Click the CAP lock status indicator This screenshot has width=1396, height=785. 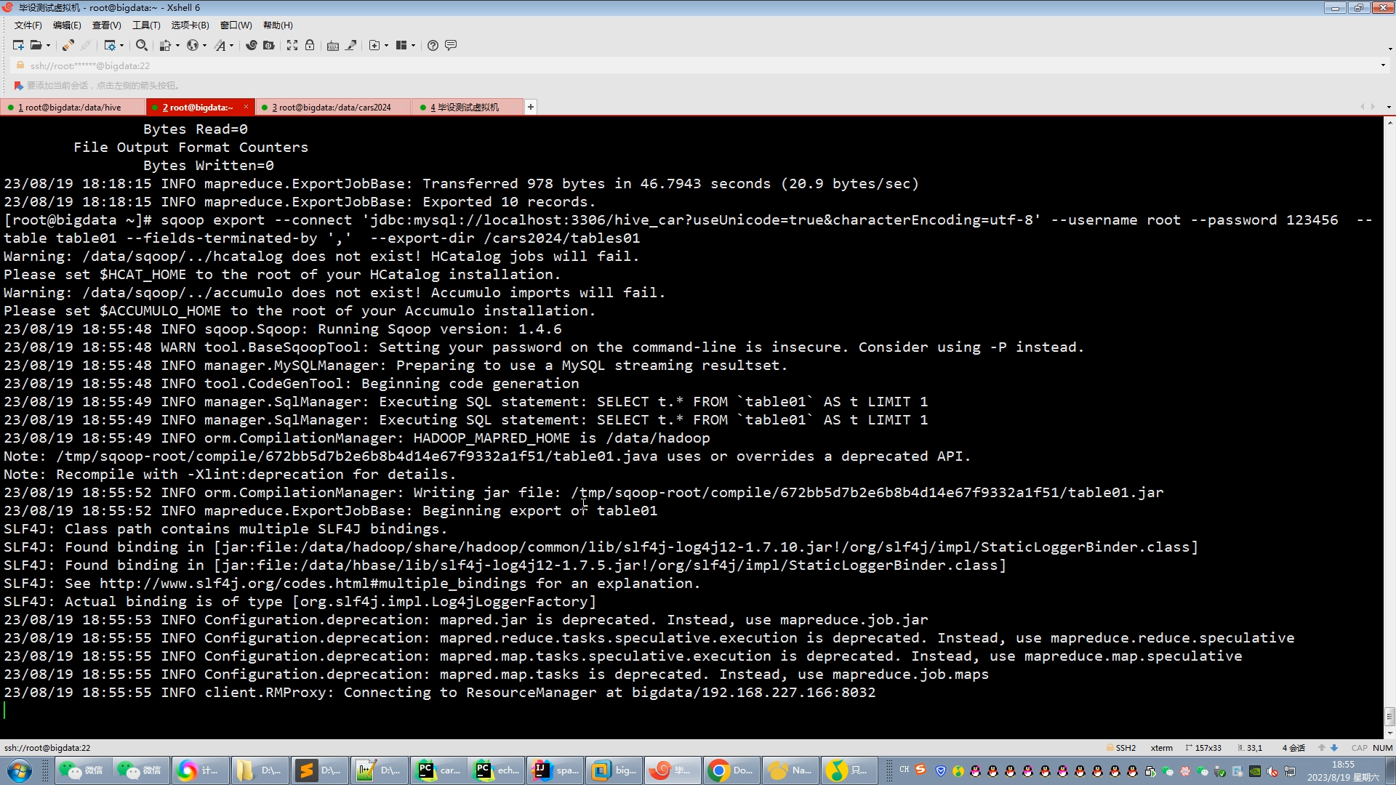[1359, 746]
